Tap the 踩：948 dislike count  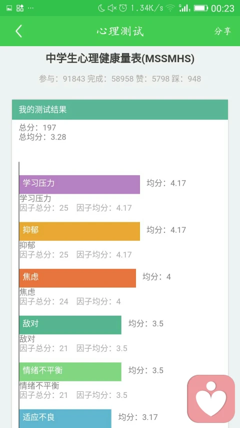point(186,79)
